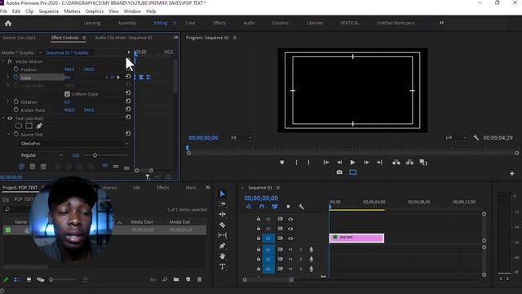The height and width of the screenshot is (294, 522).
Task: Show more workspaces chevron
Action: (441, 23)
